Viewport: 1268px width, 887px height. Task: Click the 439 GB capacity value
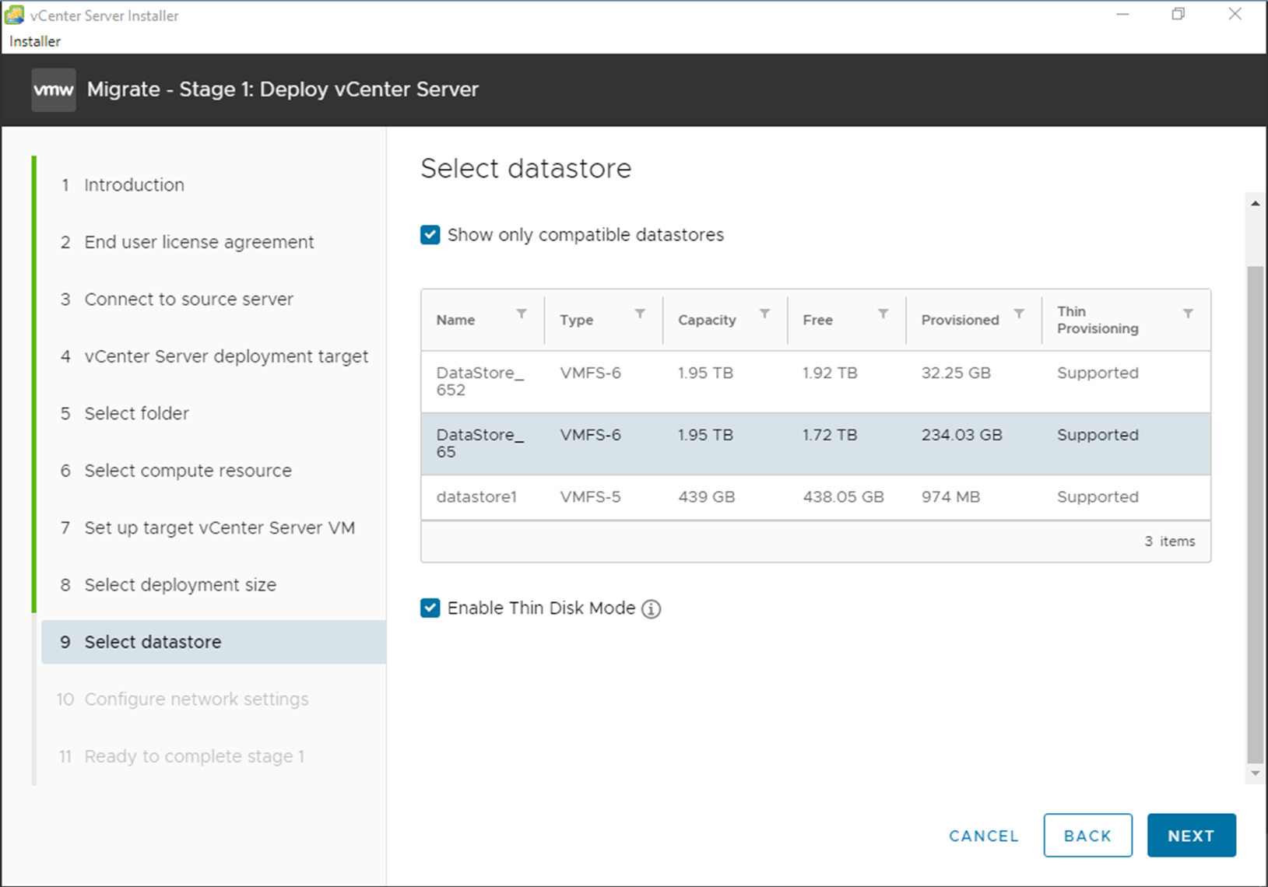(706, 496)
